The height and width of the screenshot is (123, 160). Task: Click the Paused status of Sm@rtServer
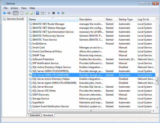(x=110, y=44)
